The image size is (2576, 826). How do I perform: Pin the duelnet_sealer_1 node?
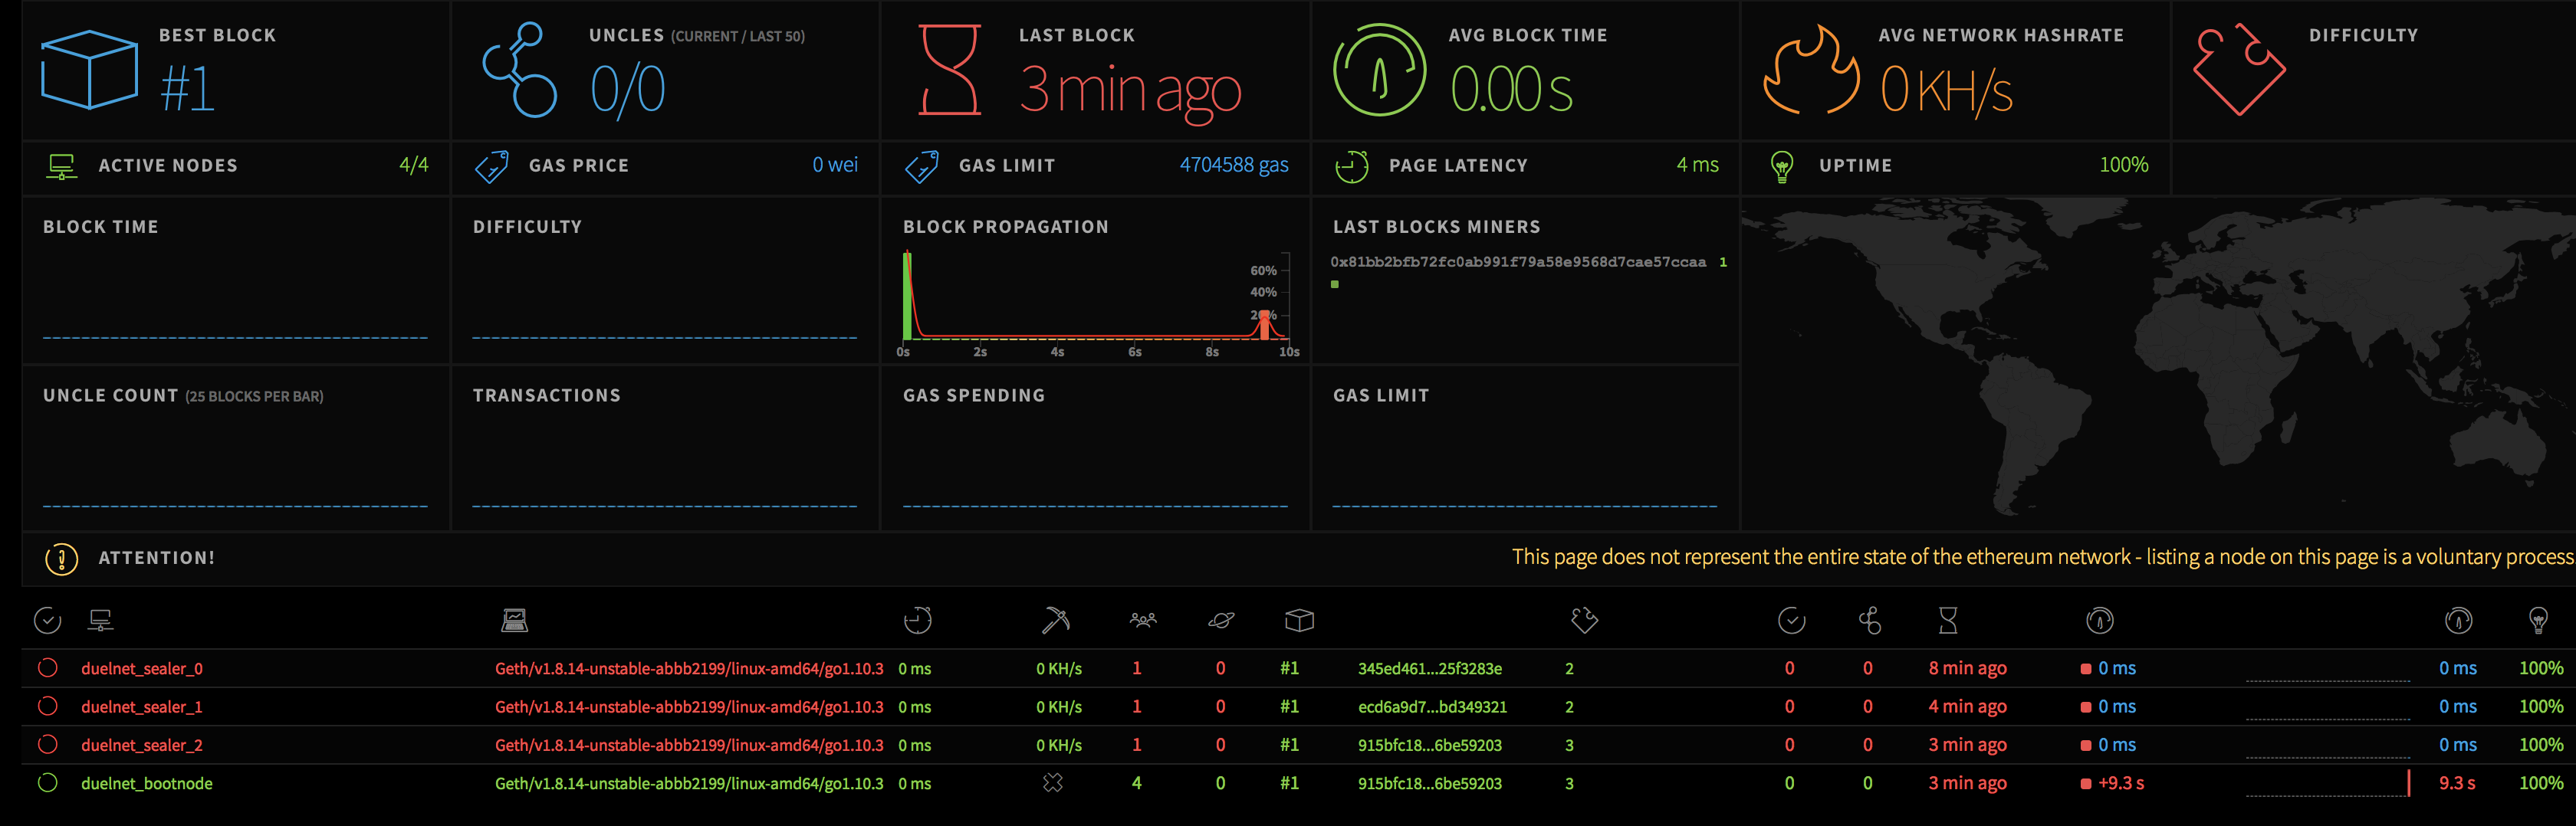pyautogui.click(x=47, y=706)
